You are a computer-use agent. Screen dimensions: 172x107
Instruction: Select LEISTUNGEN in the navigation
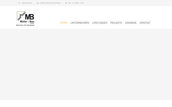(x=99, y=23)
